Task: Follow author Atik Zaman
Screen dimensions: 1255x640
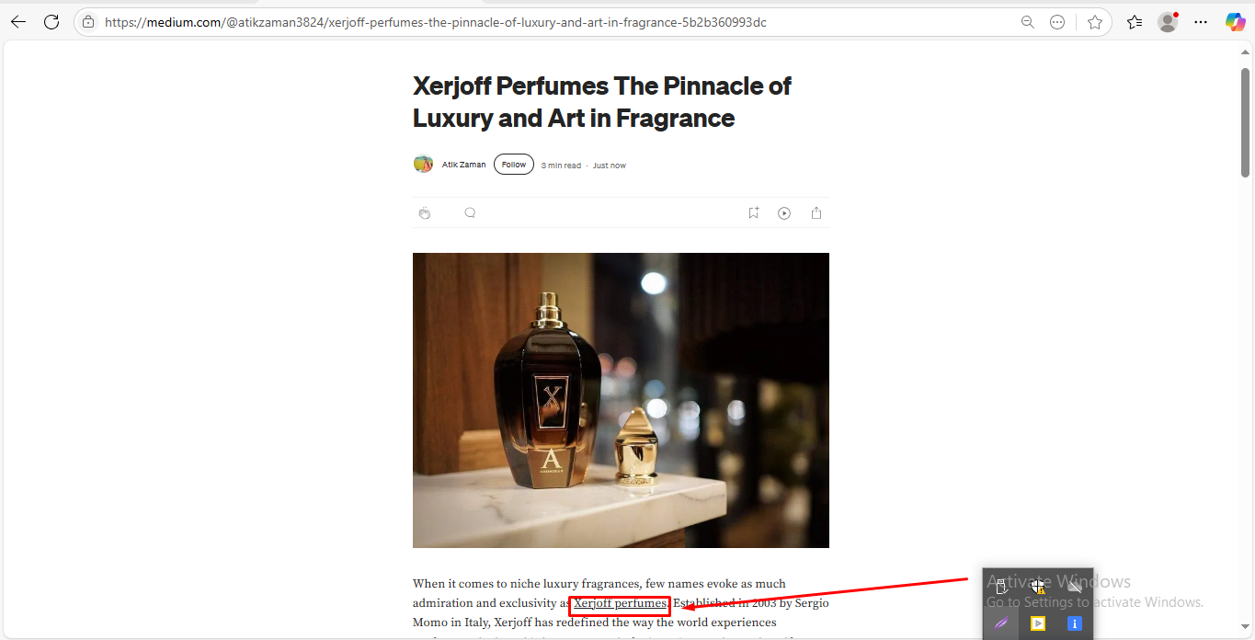Action: coord(514,165)
